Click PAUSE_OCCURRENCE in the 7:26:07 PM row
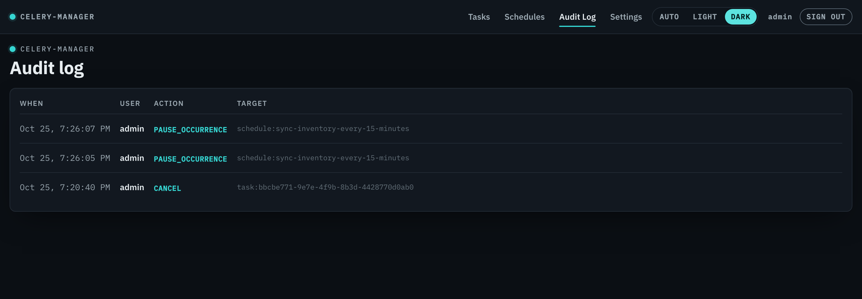This screenshot has width=862, height=299. tap(190, 130)
